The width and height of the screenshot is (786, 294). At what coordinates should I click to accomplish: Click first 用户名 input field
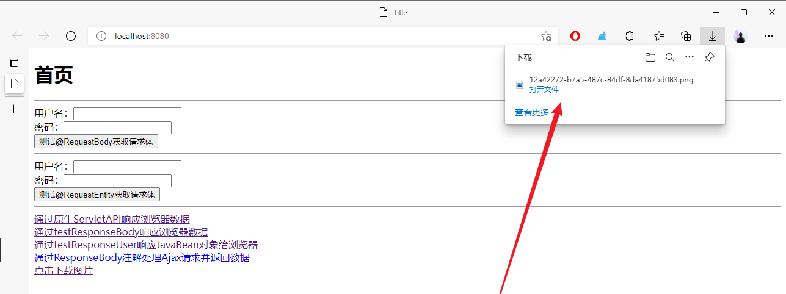click(127, 114)
